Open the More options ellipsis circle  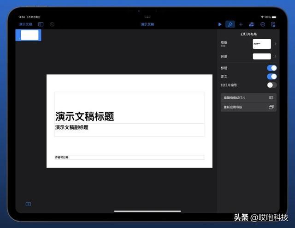pyautogui.click(x=263, y=24)
